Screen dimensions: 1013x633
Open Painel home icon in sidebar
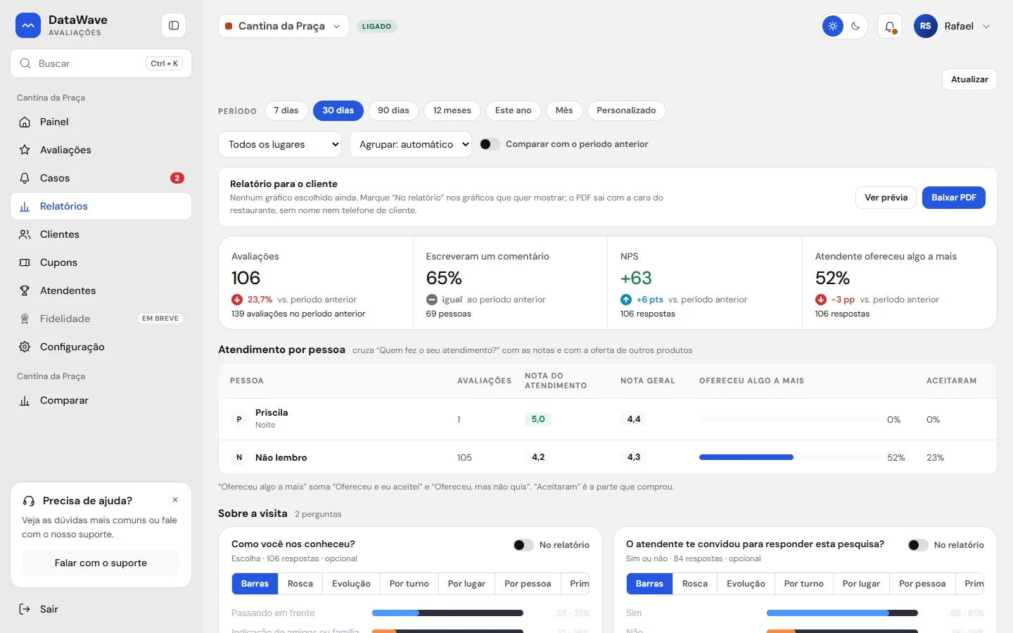click(25, 122)
